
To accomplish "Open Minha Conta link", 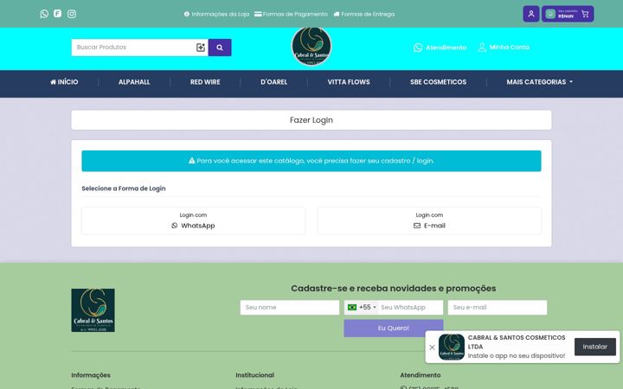I will click(x=504, y=48).
